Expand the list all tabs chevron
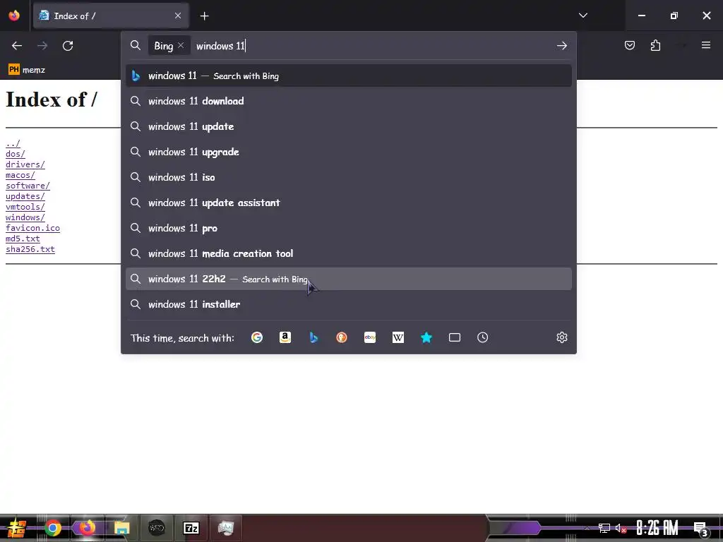The width and height of the screenshot is (723, 542). 582,16
